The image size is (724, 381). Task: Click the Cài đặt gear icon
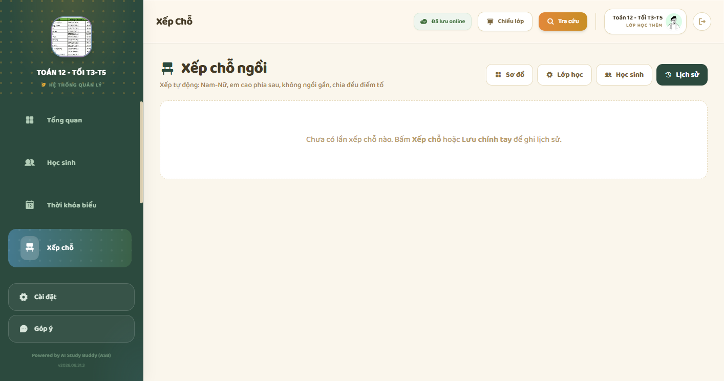24,297
